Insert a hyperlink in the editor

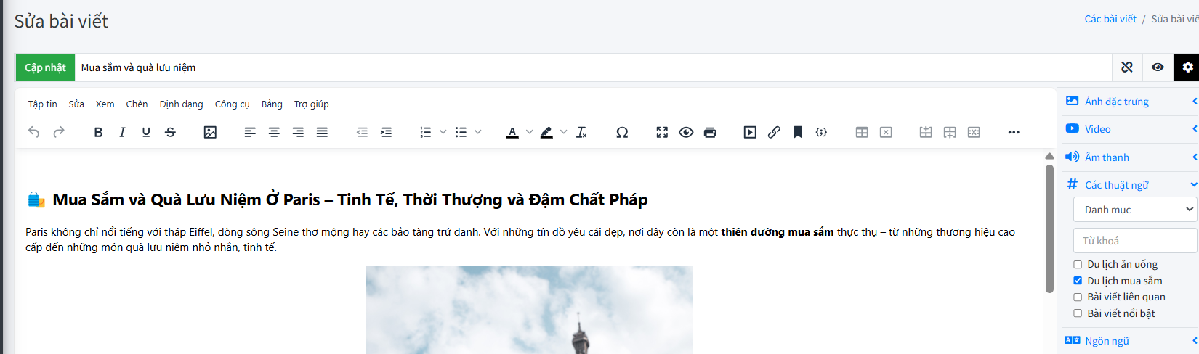point(774,132)
